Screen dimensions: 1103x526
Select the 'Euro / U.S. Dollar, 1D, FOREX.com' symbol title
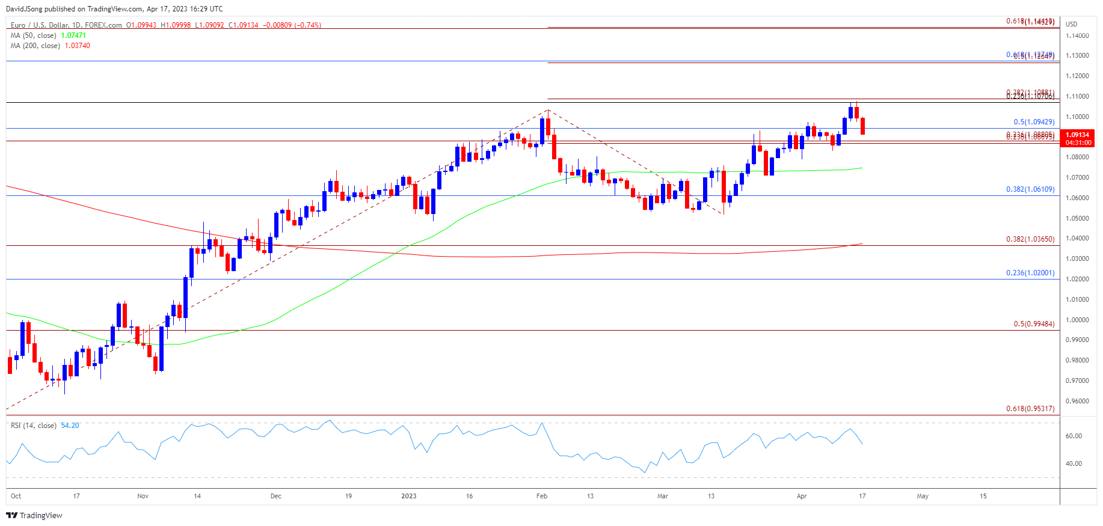click(x=66, y=25)
